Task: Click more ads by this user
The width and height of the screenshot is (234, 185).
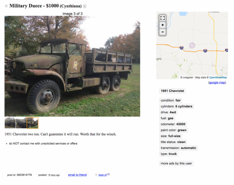Action: click(x=176, y=163)
